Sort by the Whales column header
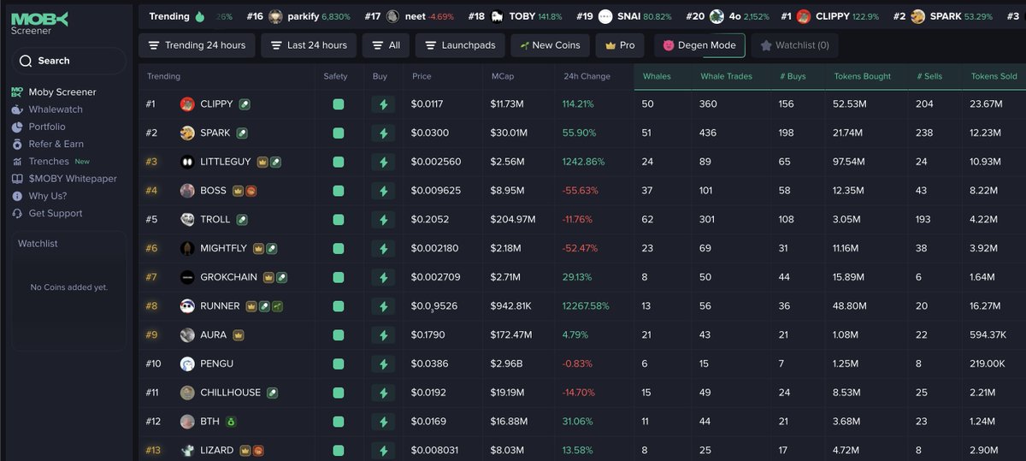The image size is (1026, 461). point(657,76)
